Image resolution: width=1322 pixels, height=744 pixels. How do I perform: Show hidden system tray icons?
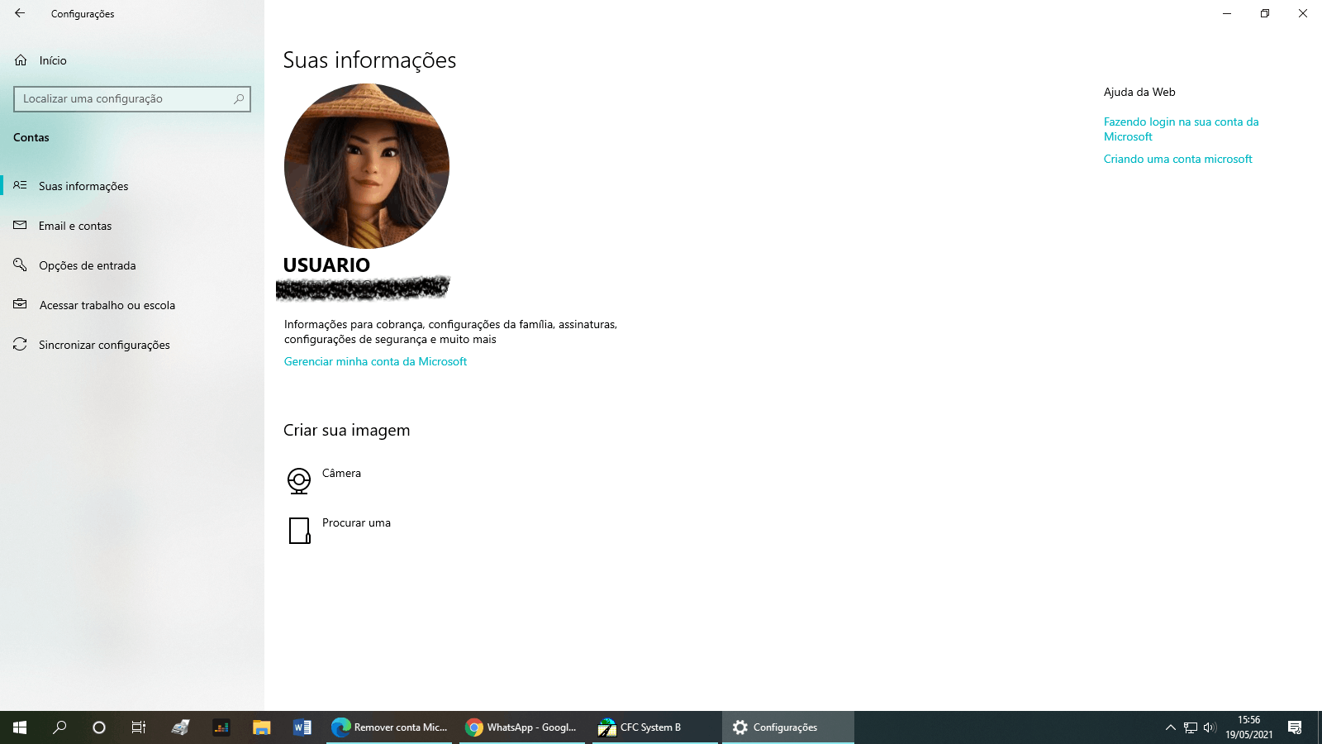click(x=1170, y=727)
